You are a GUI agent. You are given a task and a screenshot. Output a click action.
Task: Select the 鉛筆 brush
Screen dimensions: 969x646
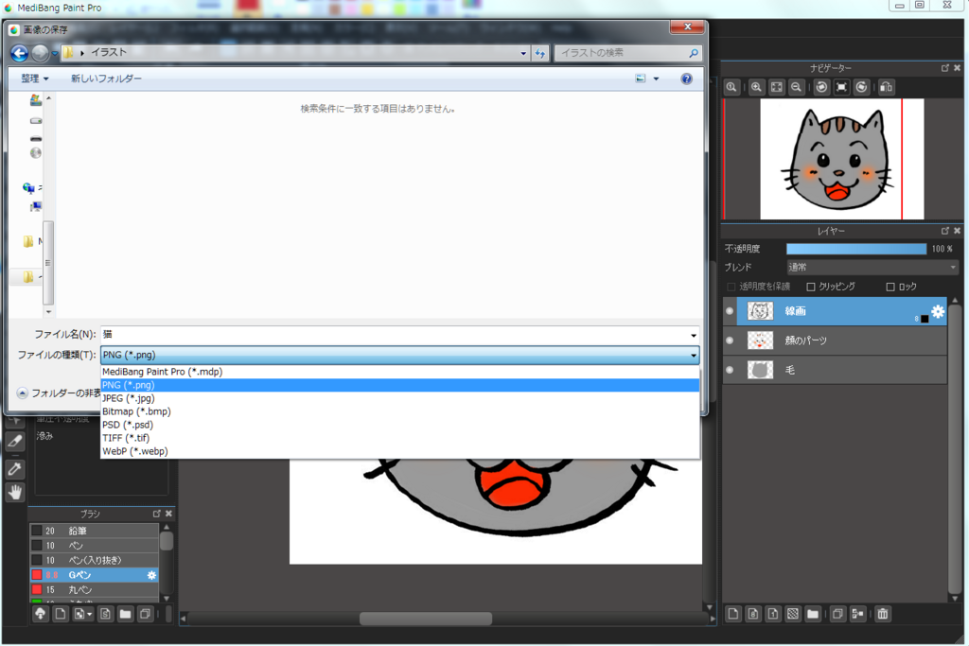coord(94,531)
